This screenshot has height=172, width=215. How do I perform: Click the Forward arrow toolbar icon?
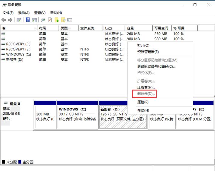(10, 20)
